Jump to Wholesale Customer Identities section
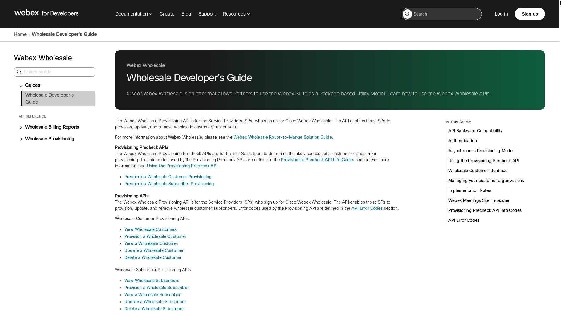 pos(478,171)
